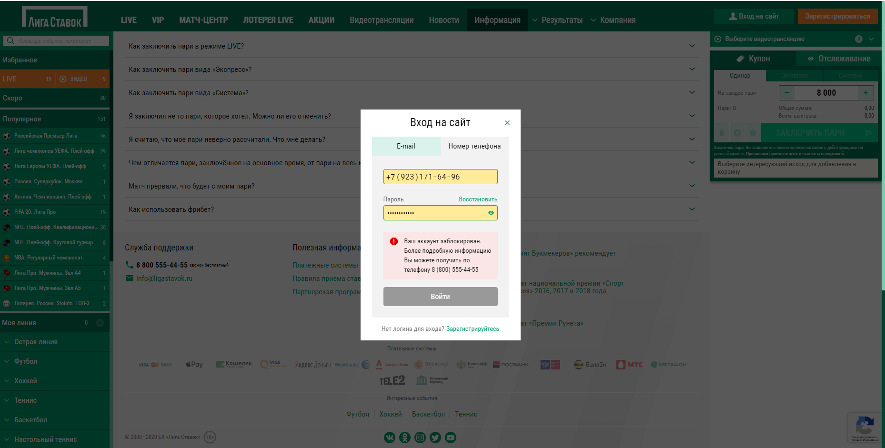The width and height of the screenshot is (885, 448).
Task: Click 'Восстановить' password recovery link
Action: (478, 199)
